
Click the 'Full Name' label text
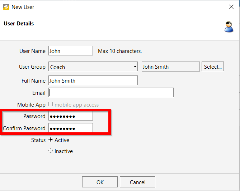pos(33,81)
